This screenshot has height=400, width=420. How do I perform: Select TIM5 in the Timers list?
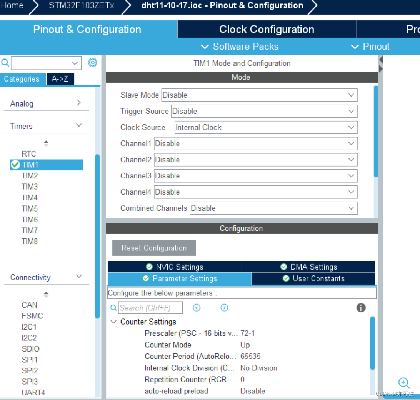(30, 209)
